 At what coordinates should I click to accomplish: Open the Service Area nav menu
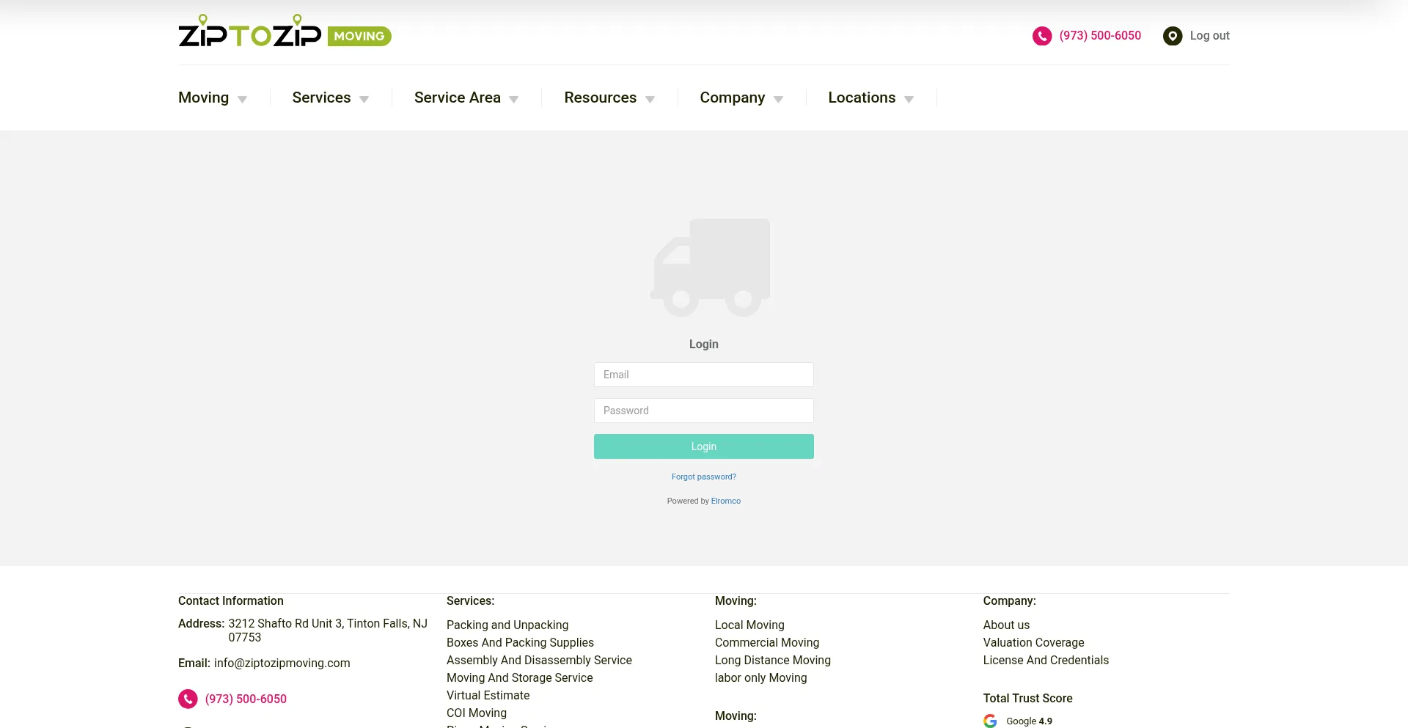click(458, 98)
